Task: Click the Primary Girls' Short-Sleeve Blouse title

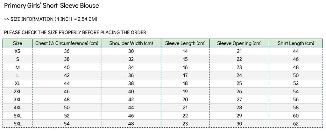Action: point(52,6)
